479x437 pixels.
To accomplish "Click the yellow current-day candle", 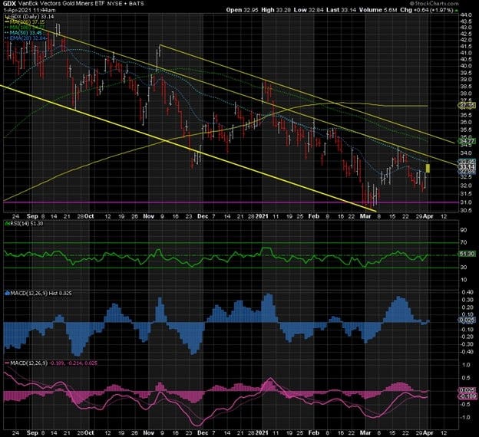I will pos(428,168).
